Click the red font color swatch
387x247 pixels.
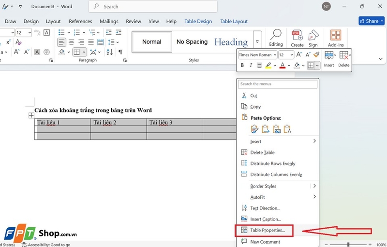(x=283, y=65)
